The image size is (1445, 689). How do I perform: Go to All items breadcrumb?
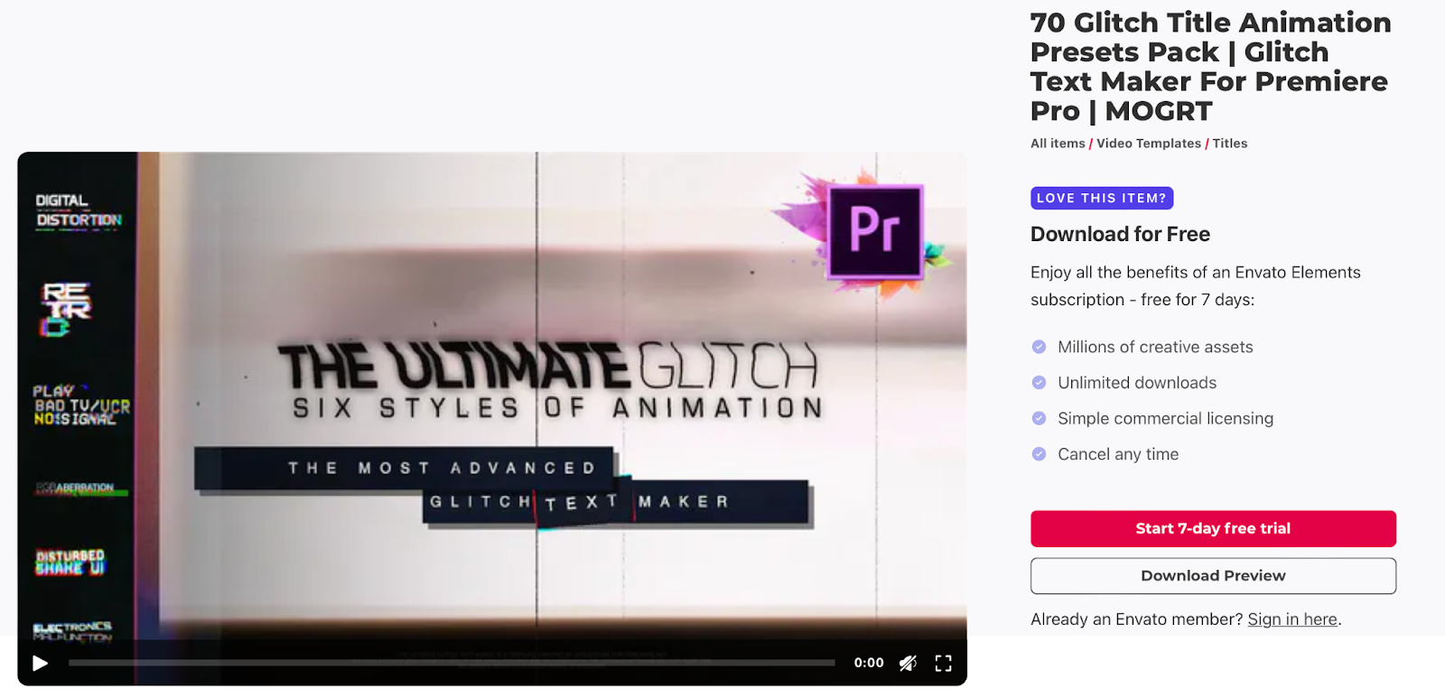[1058, 144]
